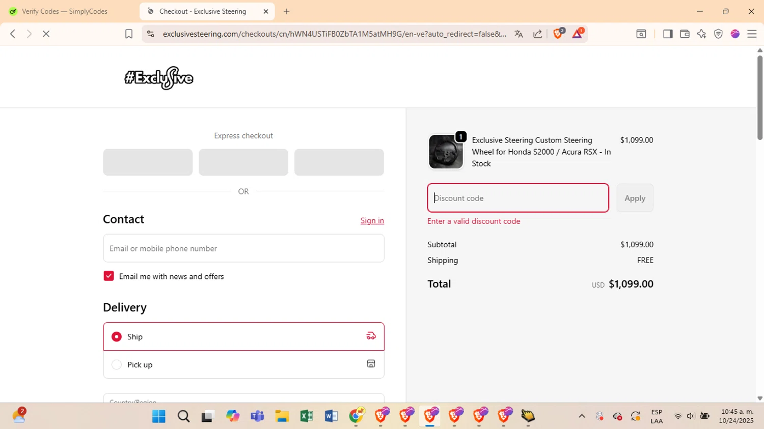Open File Explorer from taskbar
The width and height of the screenshot is (764, 429).
click(282, 416)
